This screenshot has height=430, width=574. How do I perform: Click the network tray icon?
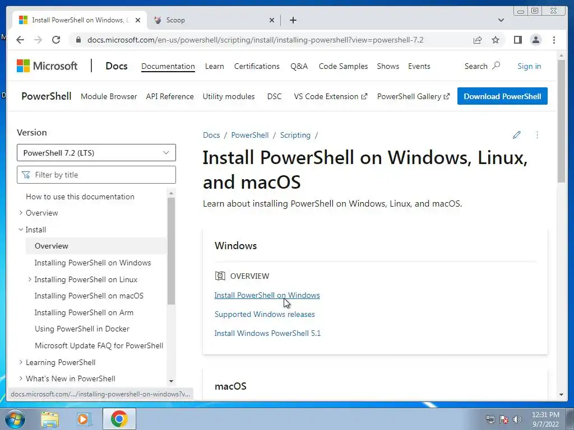pyautogui.click(x=490, y=419)
